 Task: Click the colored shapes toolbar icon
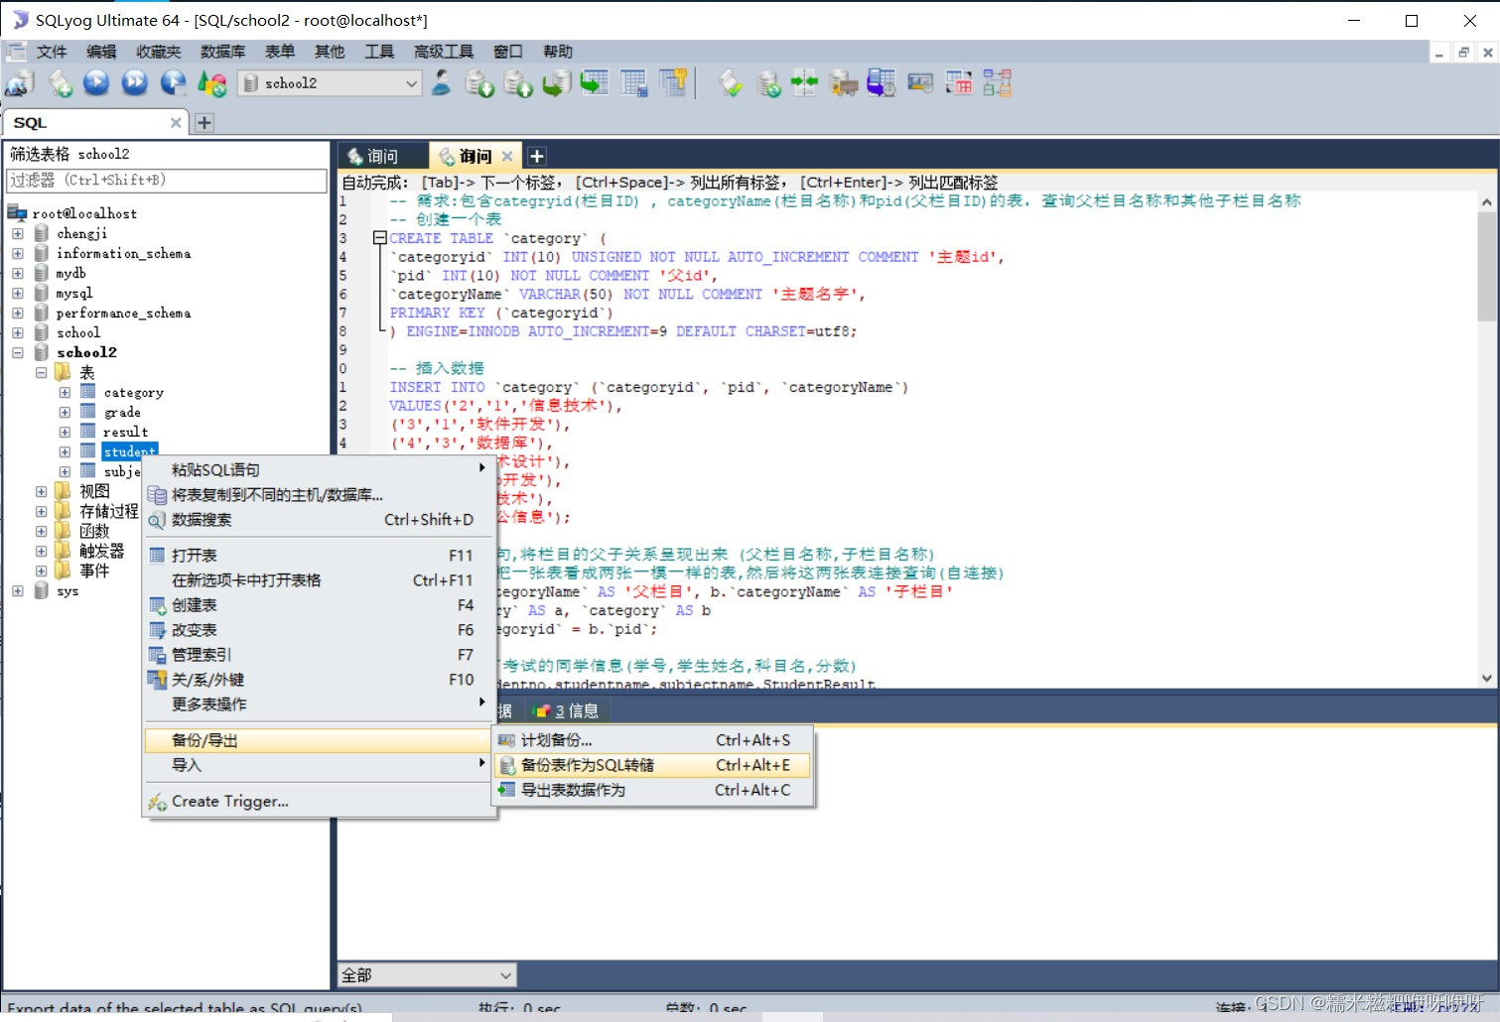[211, 83]
